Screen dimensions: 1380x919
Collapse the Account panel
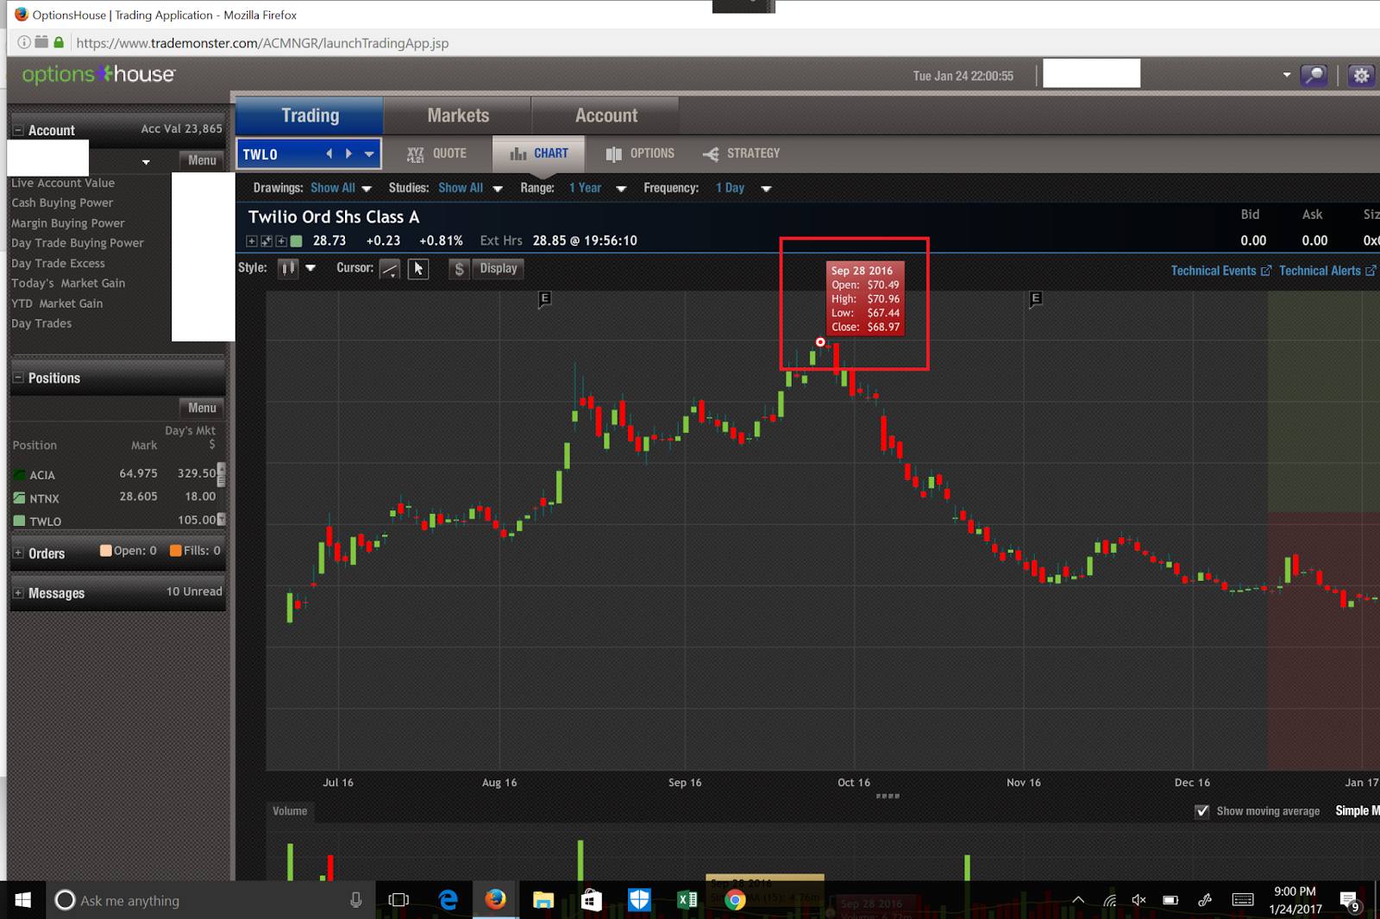(18, 130)
